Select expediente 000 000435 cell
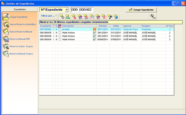The height and width of the screenshot is (115, 186). [46, 33]
